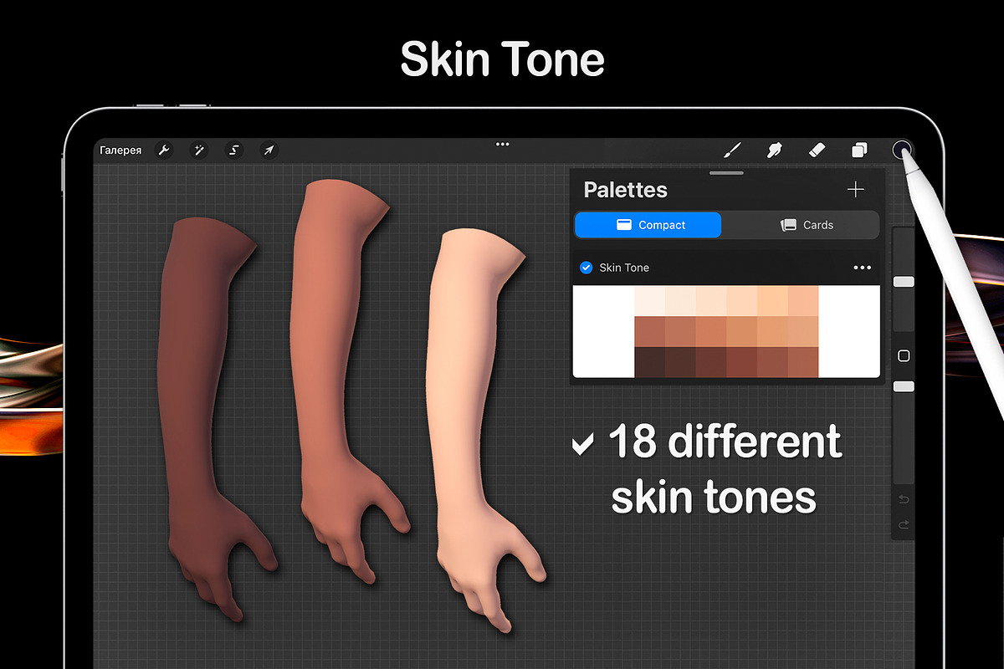Toggle Skin Tone default palette checkmark
1004x669 pixels.
click(x=586, y=268)
